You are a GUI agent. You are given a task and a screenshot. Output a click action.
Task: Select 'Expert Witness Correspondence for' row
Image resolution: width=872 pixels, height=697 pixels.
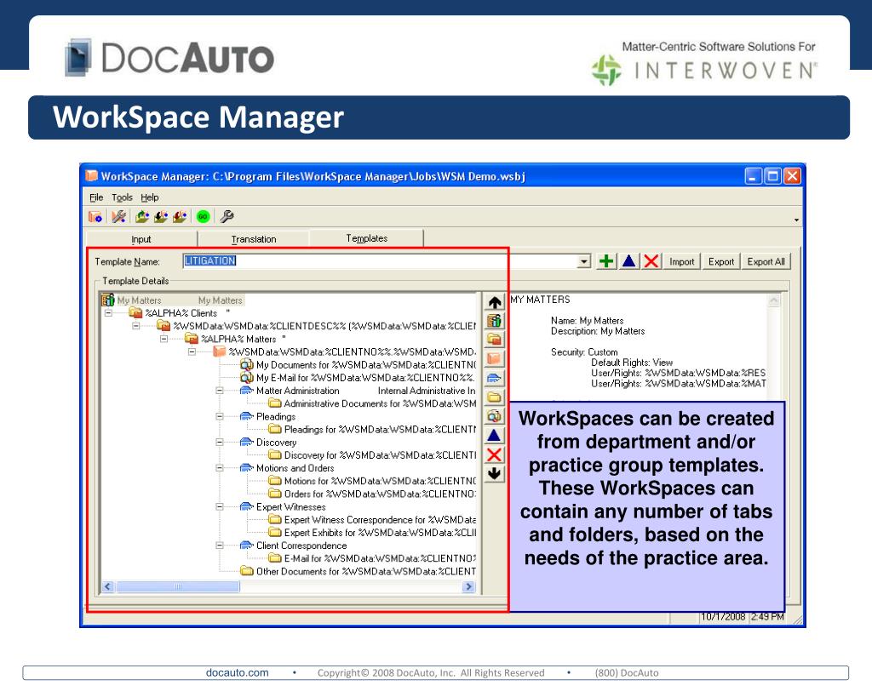[373, 520]
